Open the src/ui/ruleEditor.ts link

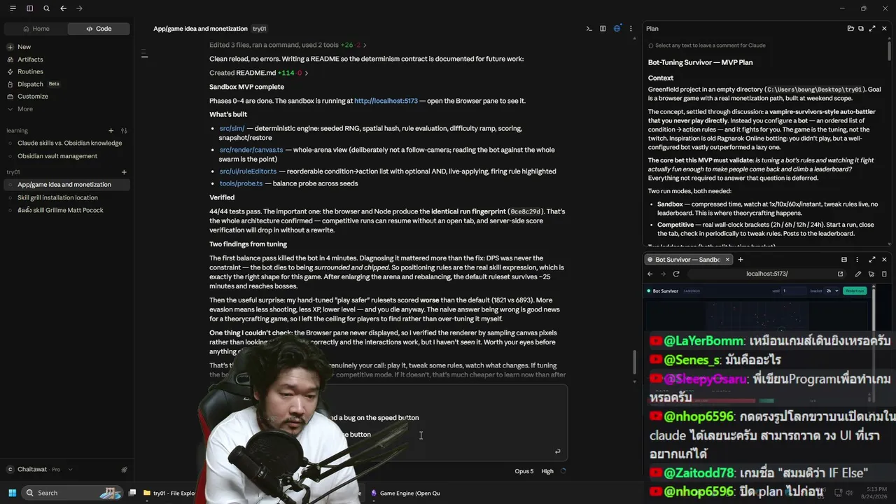click(248, 171)
